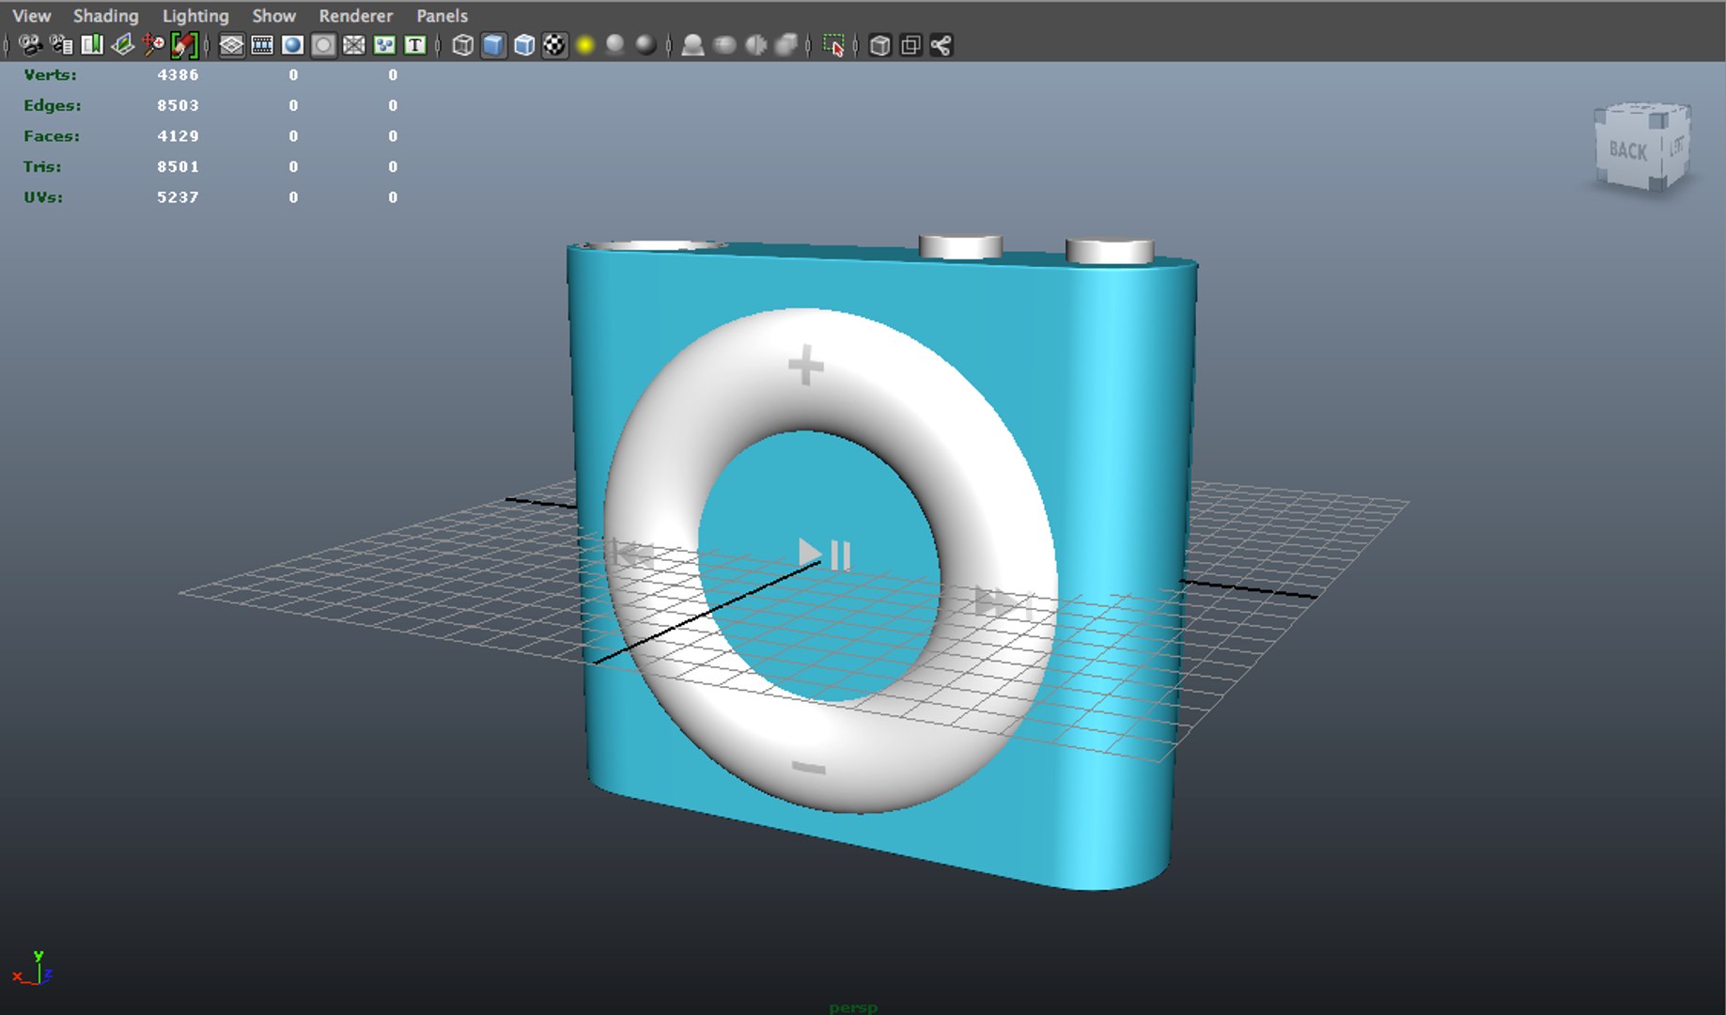Image resolution: width=1726 pixels, height=1015 pixels.
Task: Toggle the Resolution Gate sphere icon
Action: pos(292,45)
